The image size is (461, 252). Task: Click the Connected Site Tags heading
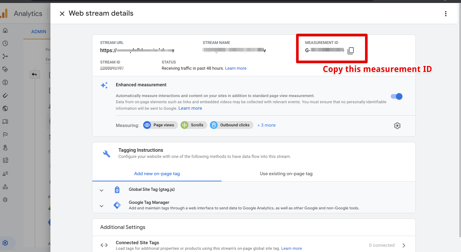click(137, 243)
